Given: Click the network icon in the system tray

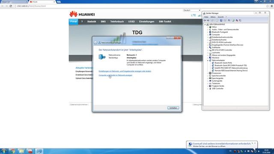Looking at the screenshot, I should (255, 151).
